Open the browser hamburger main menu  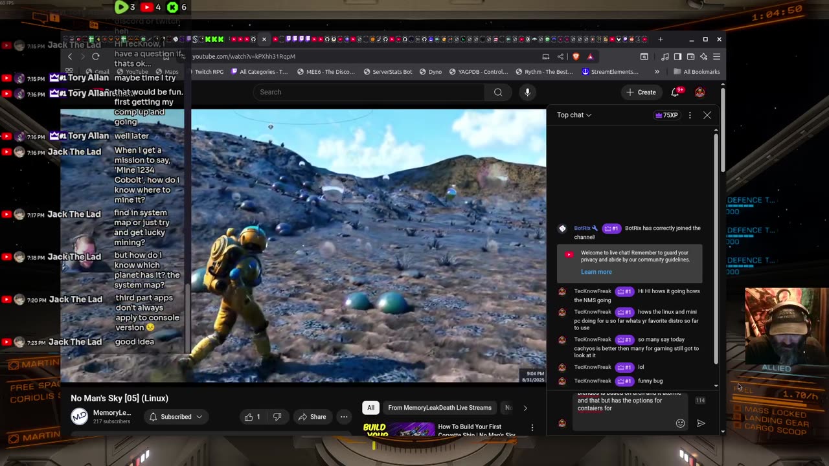tap(716, 56)
